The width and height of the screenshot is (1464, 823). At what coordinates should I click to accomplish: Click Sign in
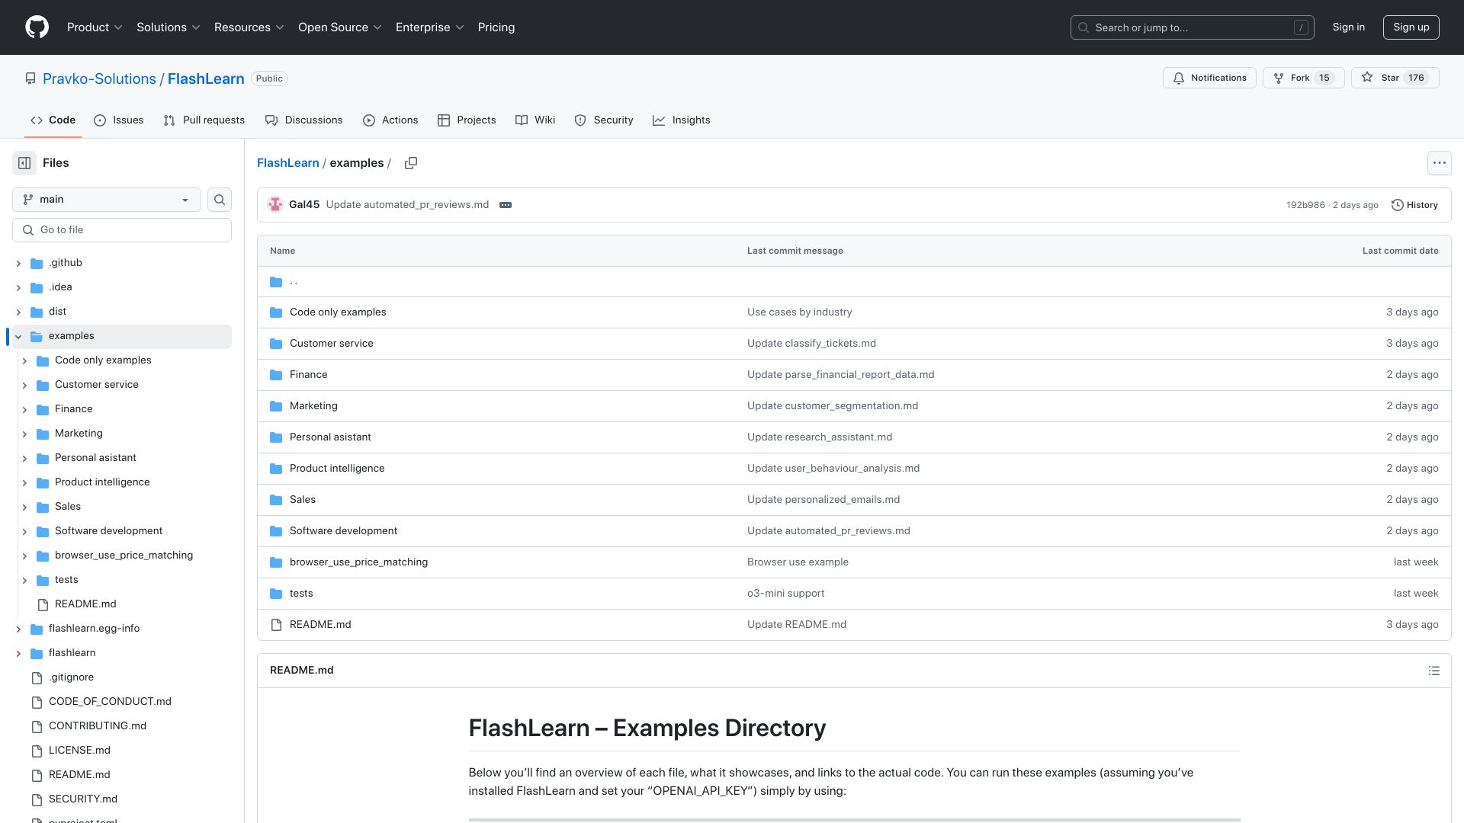(1349, 27)
